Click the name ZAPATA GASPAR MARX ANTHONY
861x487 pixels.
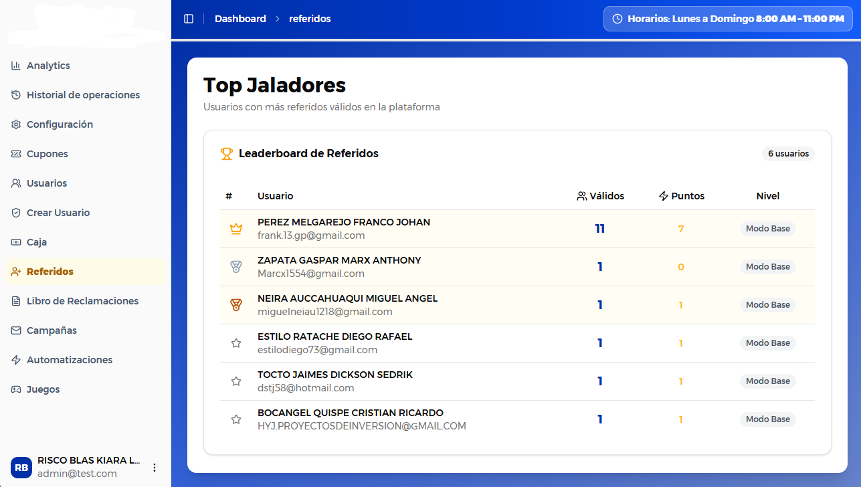tap(339, 260)
